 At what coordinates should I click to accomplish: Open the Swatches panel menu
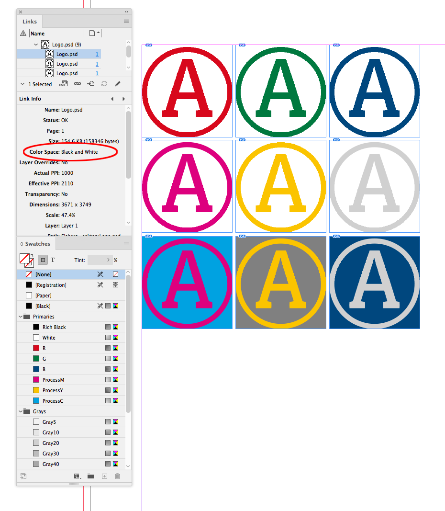pyautogui.click(x=126, y=244)
